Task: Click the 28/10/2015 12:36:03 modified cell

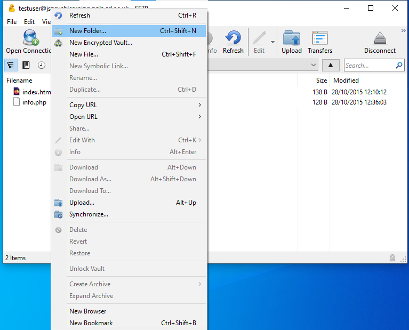Action: pos(359,102)
